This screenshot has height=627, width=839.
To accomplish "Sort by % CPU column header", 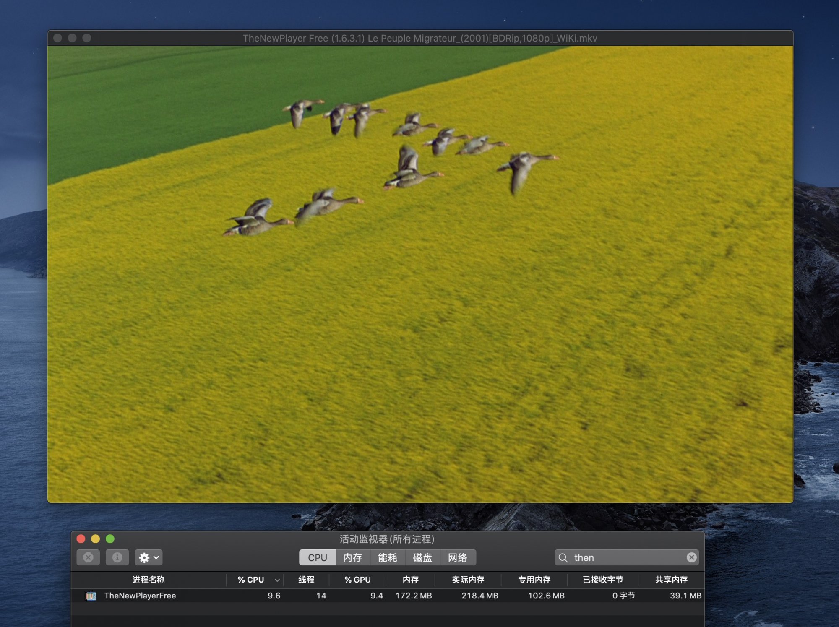I will click(251, 580).
